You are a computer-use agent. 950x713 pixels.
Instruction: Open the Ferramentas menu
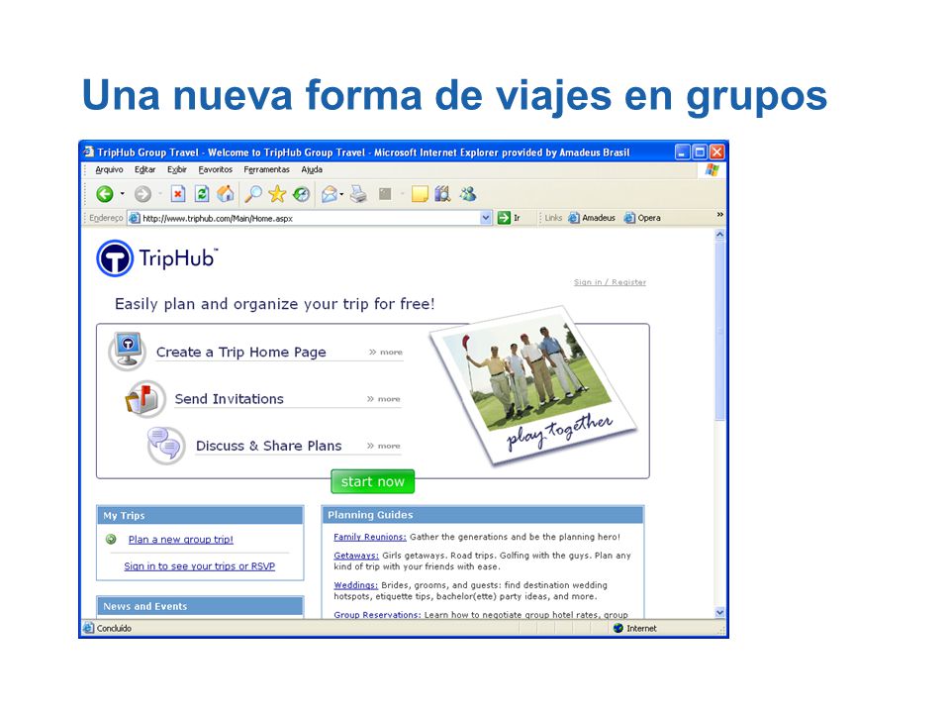click(266, 169)
